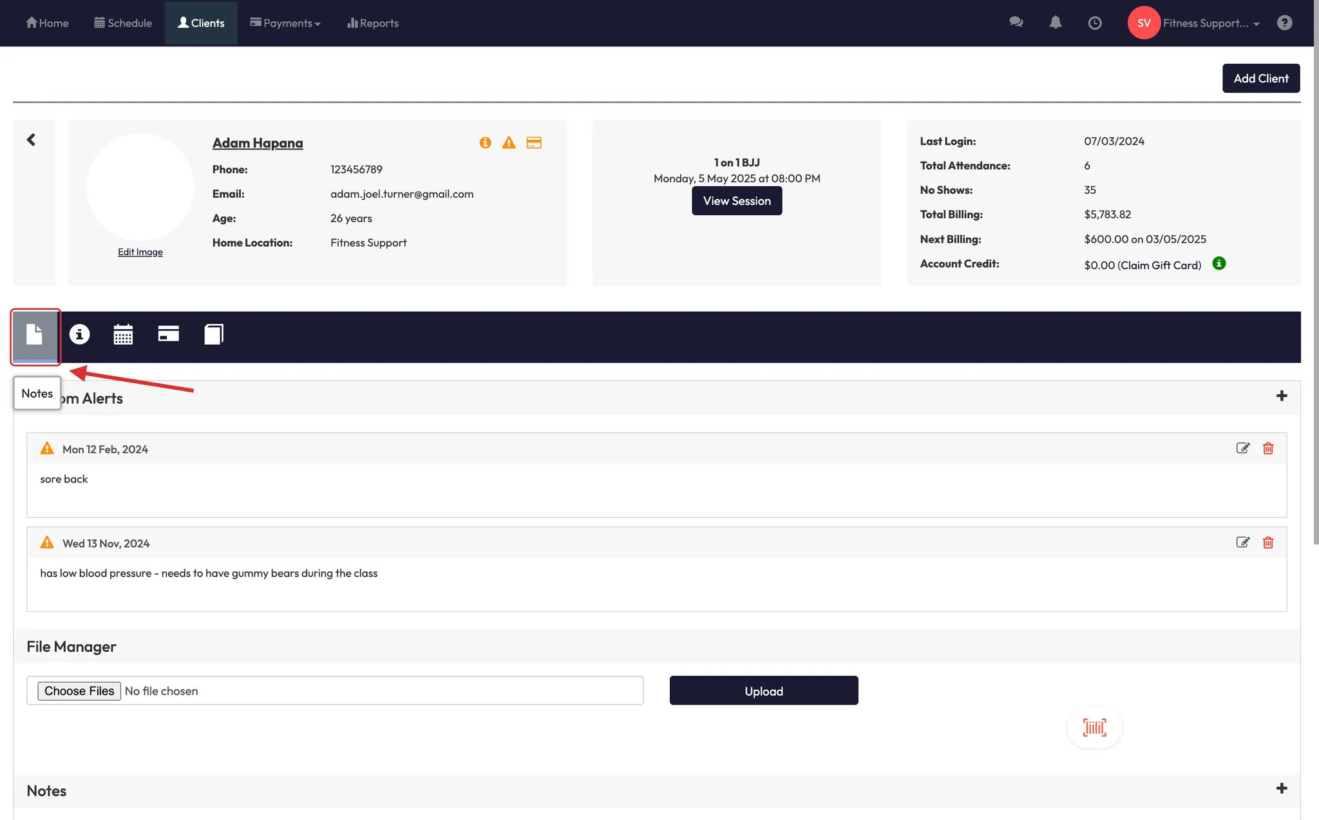The height and width of the screenshot is (820, 1319).
Task: Open messages chat icon in top bar
Action: coord(1016,23)
